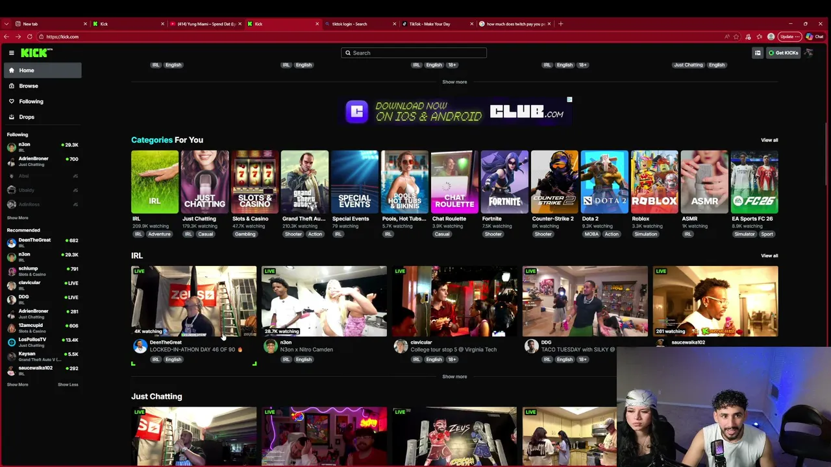The height and width of the screenshot is (467, 831).
Task: Open the Dota 2 category card
Action: point(604,182)
